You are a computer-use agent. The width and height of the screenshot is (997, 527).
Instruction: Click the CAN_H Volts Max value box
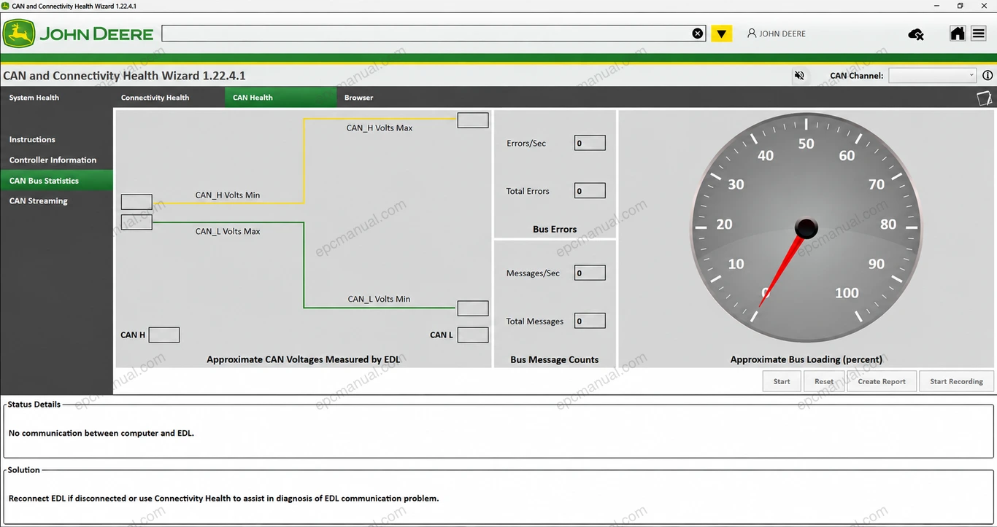pyautogui.click(x=473, y=120)
